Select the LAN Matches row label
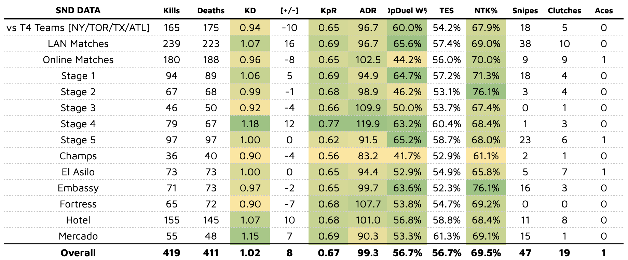 click(x=78, y=44)
